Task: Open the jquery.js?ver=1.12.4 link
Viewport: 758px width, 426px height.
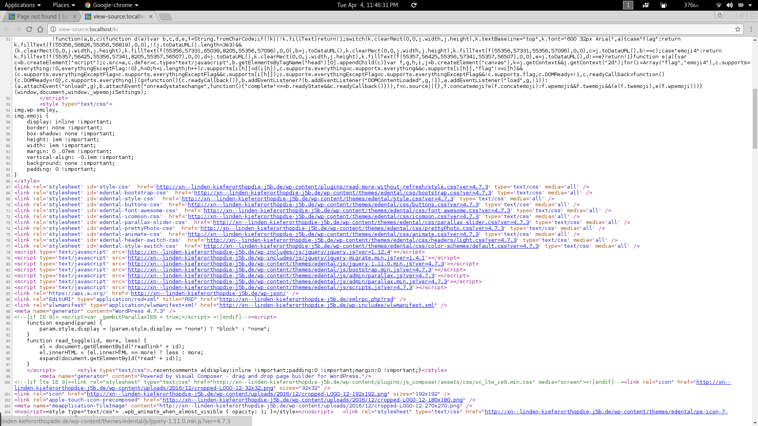Action: tap(259, 252)
